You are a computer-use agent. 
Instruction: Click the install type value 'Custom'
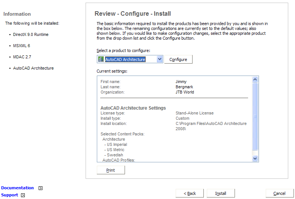(182, 118)
